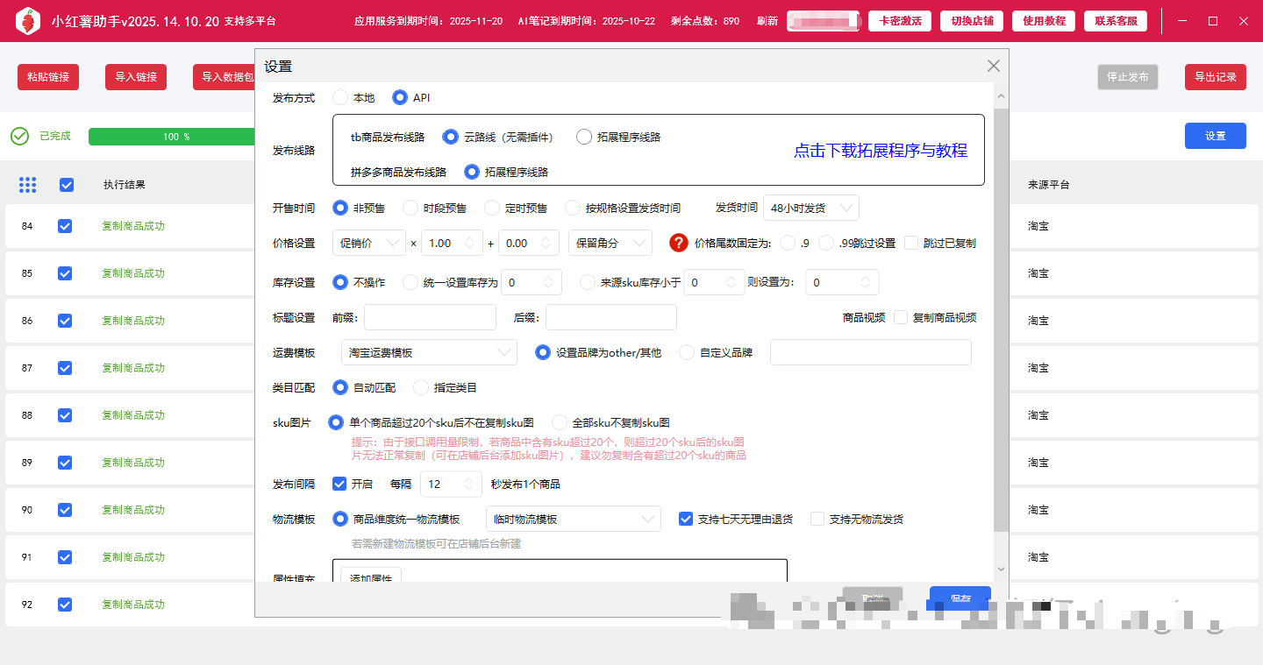Open the 促销价 price type dropdown
Image resolution: width=1263 pixels, height=665 pixels.
pos(368,243)
